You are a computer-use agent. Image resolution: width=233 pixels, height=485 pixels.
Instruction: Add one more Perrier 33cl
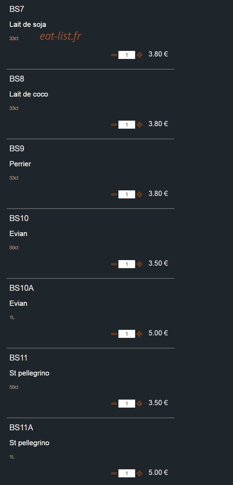[140, 194]
